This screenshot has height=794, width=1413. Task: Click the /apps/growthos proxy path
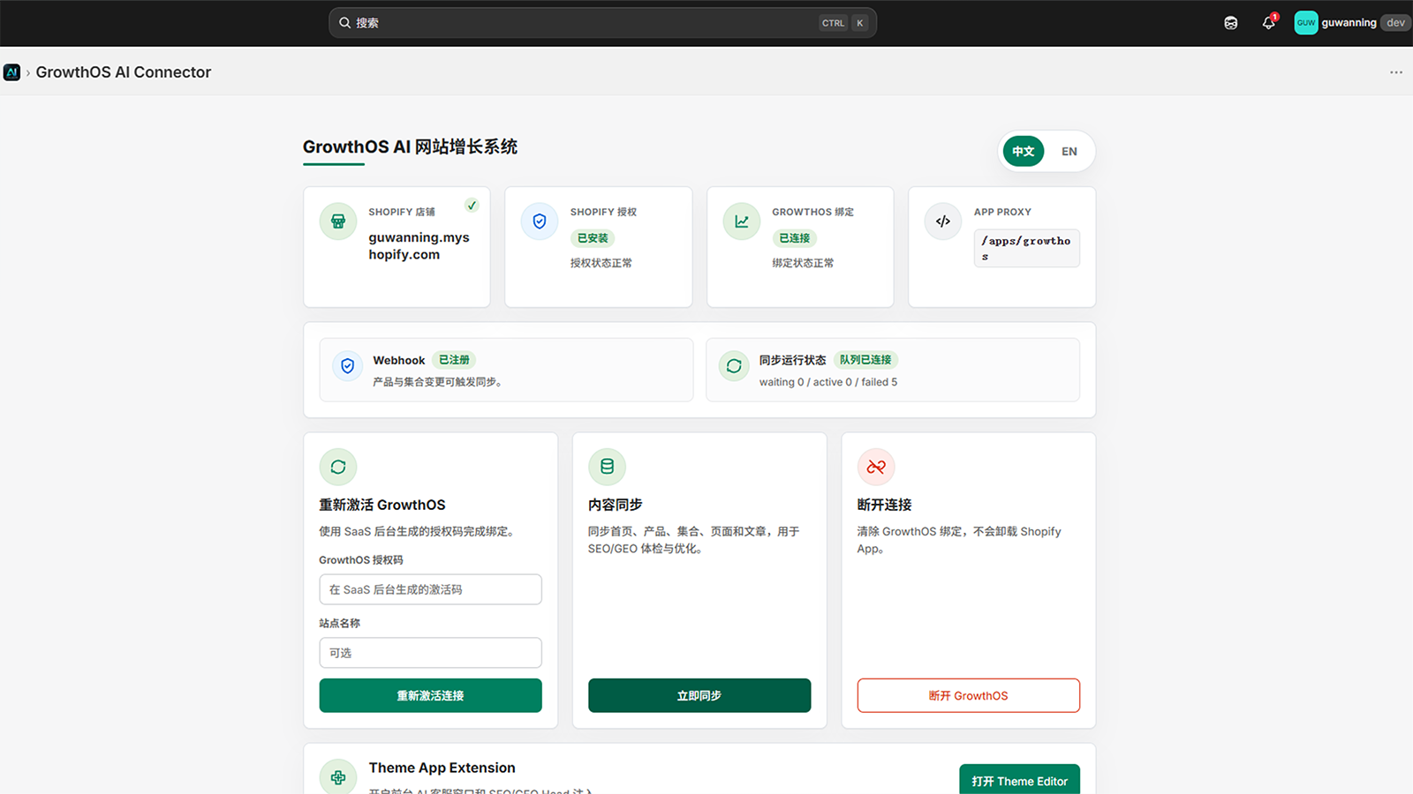tap(1026, 248)
